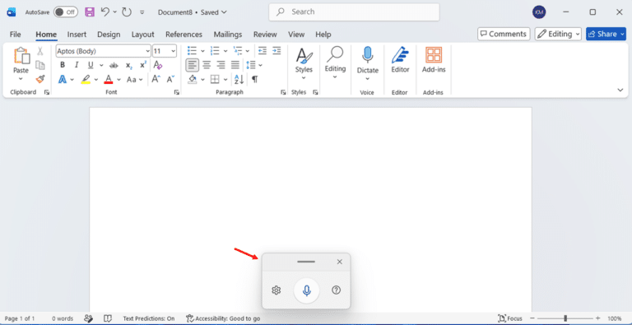Adjust the zoom slider
Viewport: 632px width, 325px height.
565,318
